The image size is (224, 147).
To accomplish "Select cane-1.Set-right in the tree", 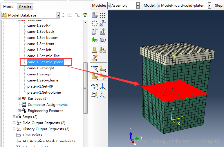I will (41, 68).
